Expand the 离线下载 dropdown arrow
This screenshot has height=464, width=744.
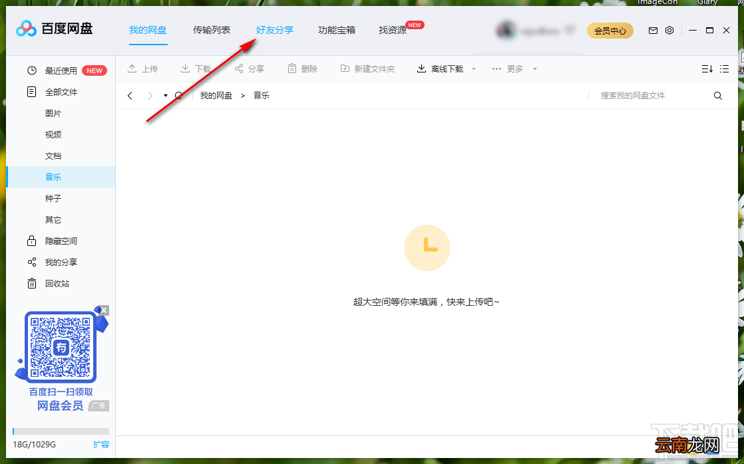pyautogui.click(x=474, y=69)
